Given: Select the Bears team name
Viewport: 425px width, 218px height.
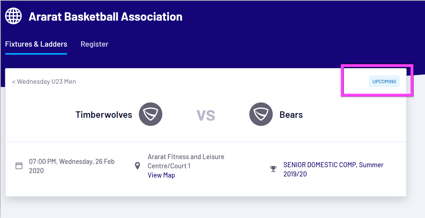Looking at the screenshot, I should pyautogui.click(x=291, y=115).
